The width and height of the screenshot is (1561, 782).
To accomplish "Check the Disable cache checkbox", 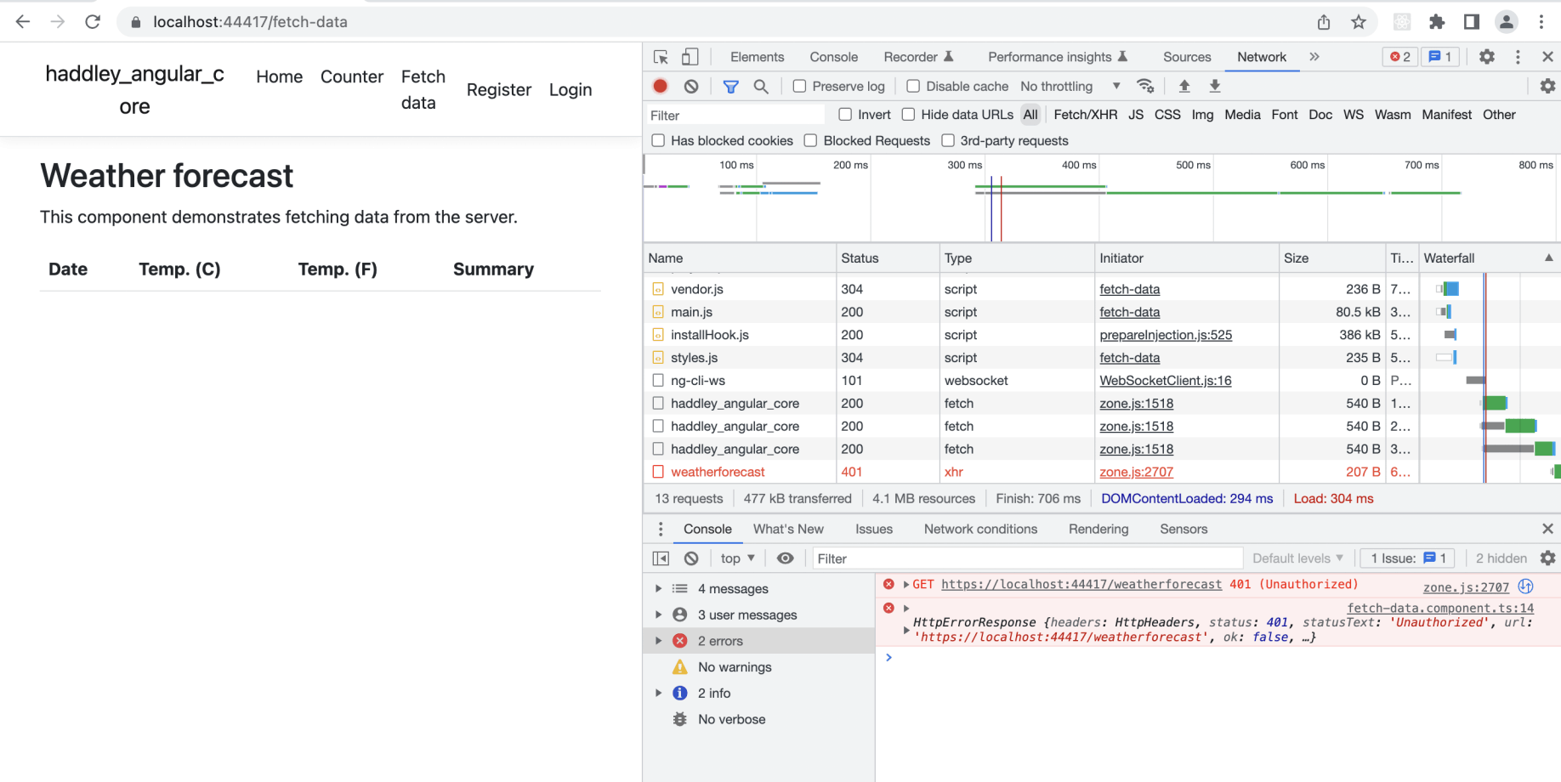I will coord(913,86).
